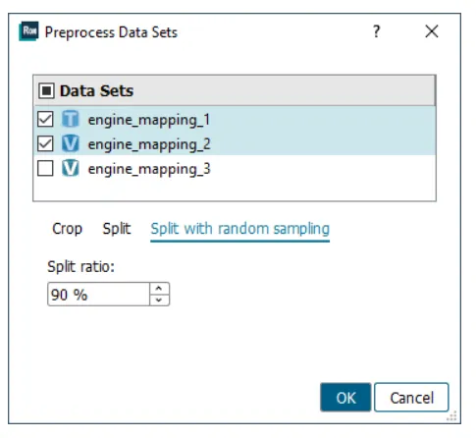The width and height of the screenshot is (476, 438).
Task: Click the V icon of engine_mapping_3
Action: 71,168
